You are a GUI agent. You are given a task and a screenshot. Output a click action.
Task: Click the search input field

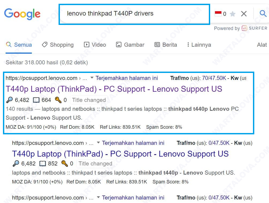click(134, 14)
